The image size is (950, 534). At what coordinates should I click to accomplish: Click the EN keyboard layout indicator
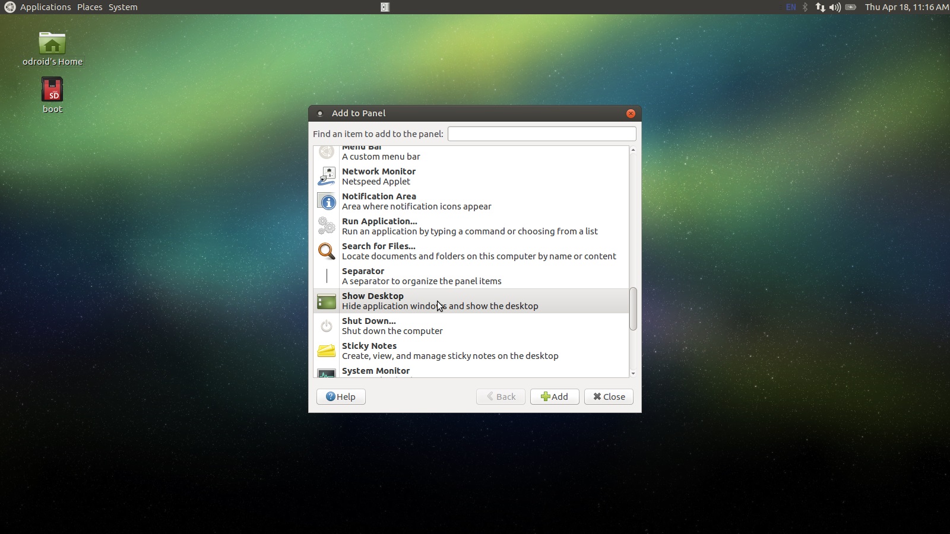[790, 7]
